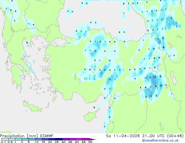Select the 2–5 mm legend swatch
This screenshot has width=185, height=143.
click(25, 139)
